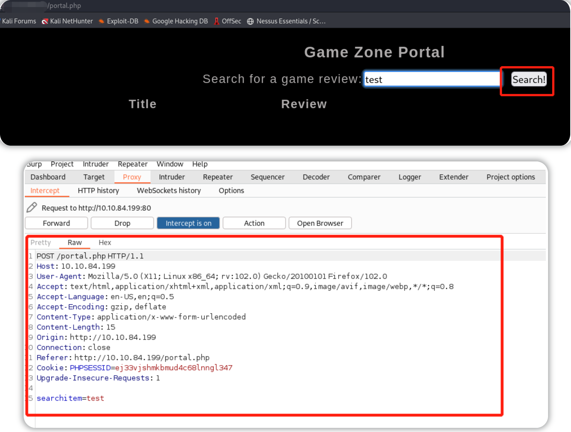The width and height of the screenshot is (571, 432).
Task: Select the Raw request view
Action: click(x=75, y=243)
